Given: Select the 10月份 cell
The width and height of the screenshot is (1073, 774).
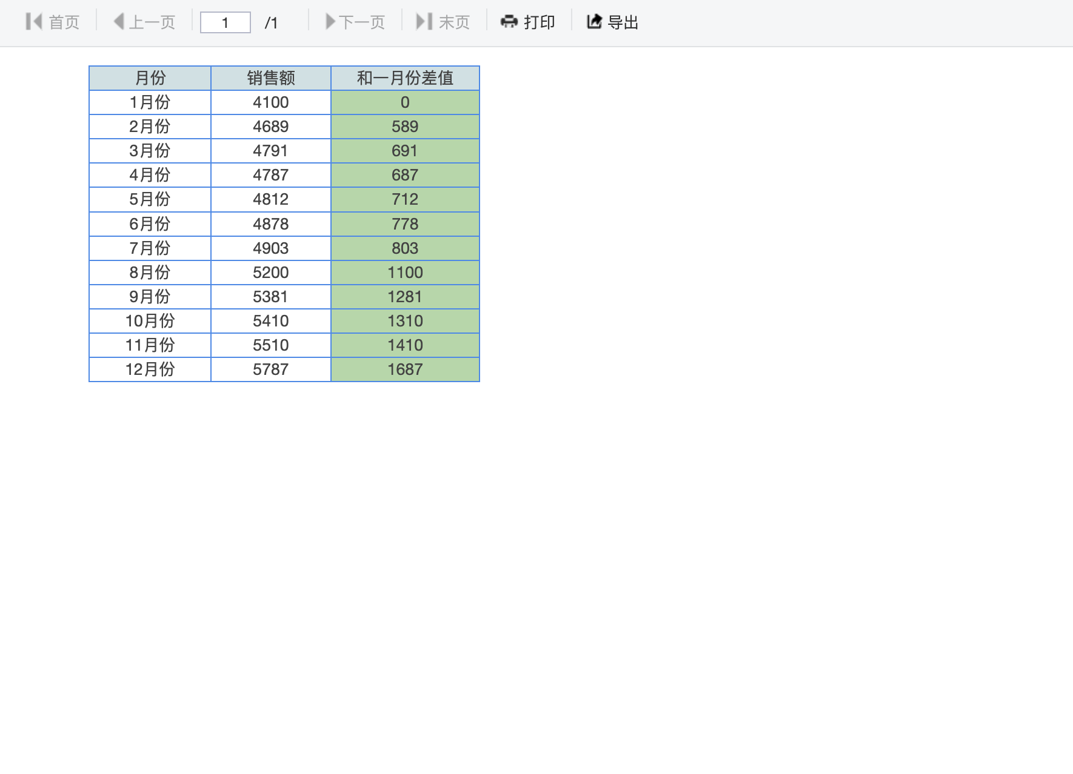Looking at the screenshot, I should [150, 321].
